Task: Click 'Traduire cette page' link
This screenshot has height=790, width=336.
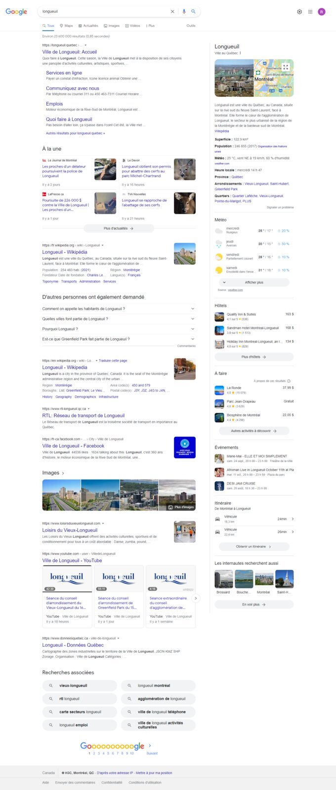Action: 113,360
